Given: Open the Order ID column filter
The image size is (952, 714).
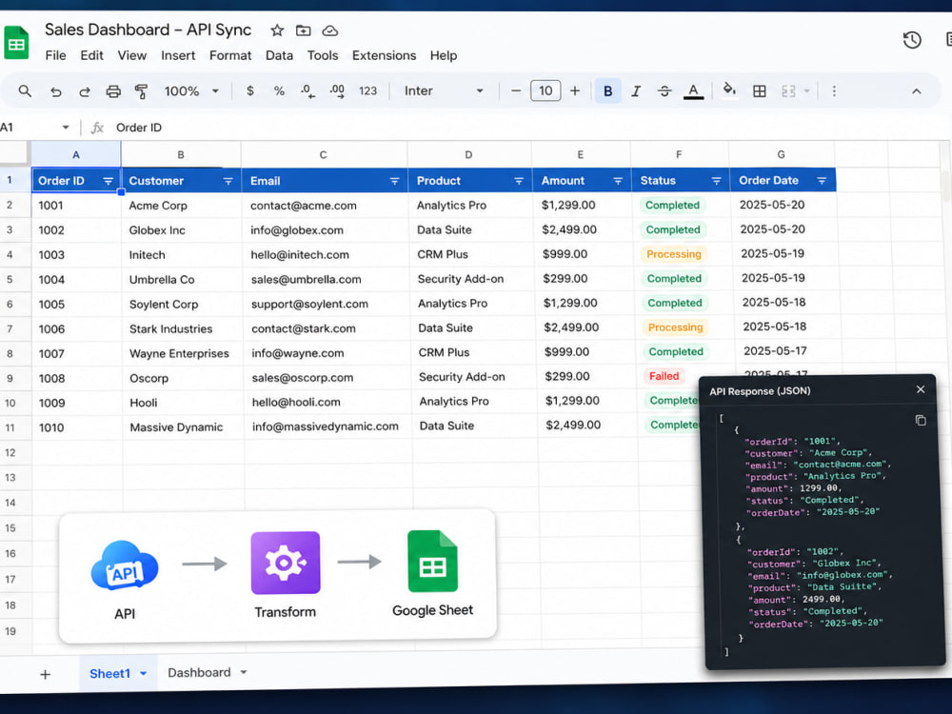Looking at the screenshot, I should (x=109, y=181).
